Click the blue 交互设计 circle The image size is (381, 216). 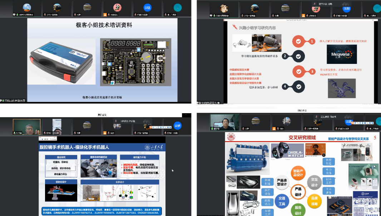315,182
